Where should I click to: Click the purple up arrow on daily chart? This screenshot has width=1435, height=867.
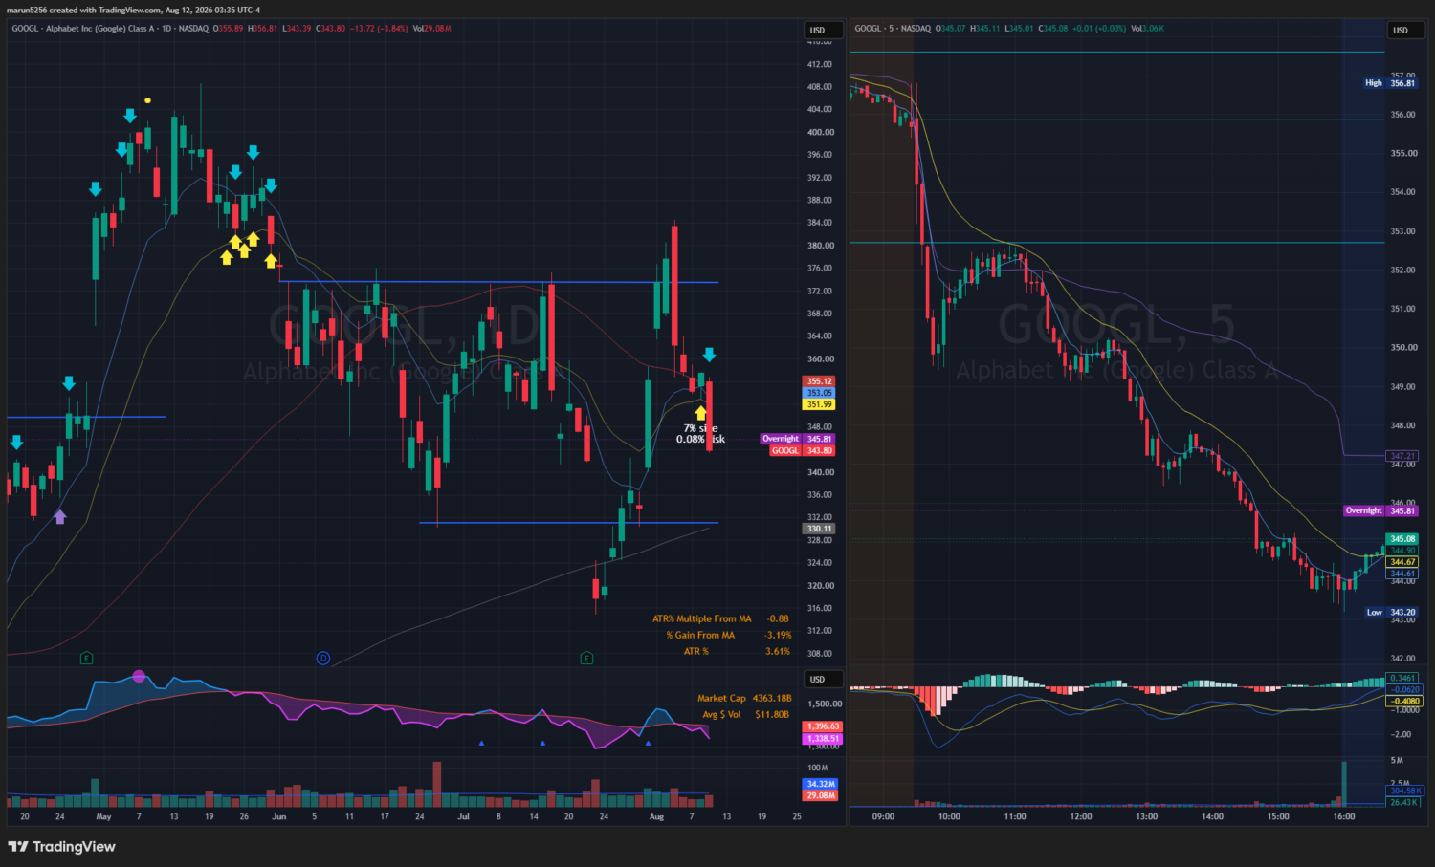coord(60,517)
